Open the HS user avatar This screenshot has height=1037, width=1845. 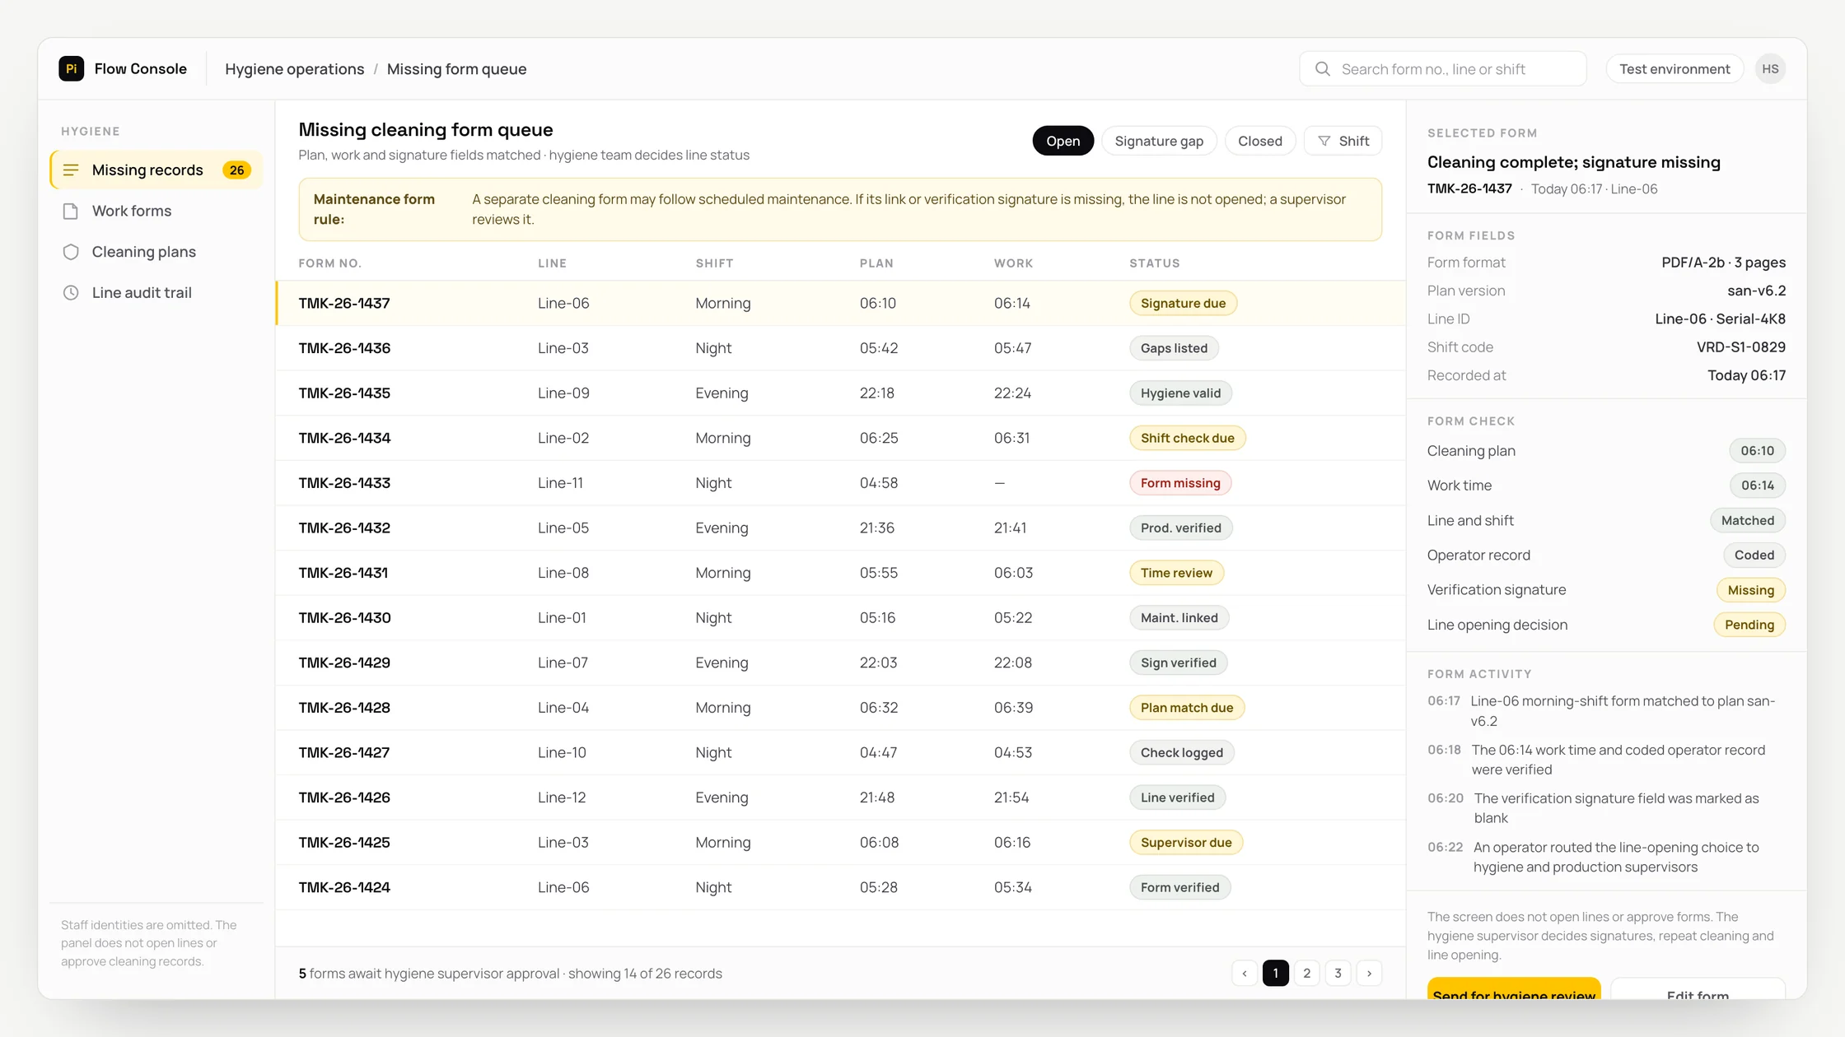1770,69
